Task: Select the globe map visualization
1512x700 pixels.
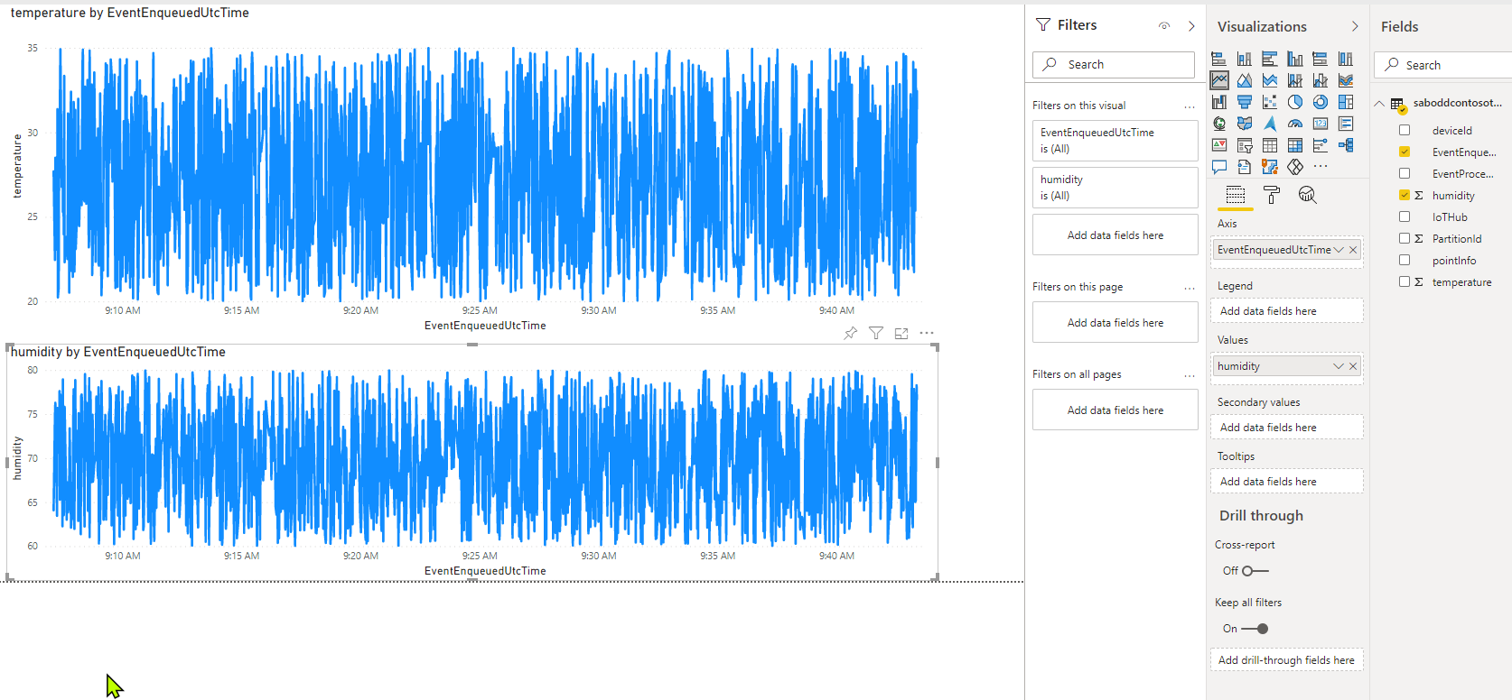Action: point(1219,124)
